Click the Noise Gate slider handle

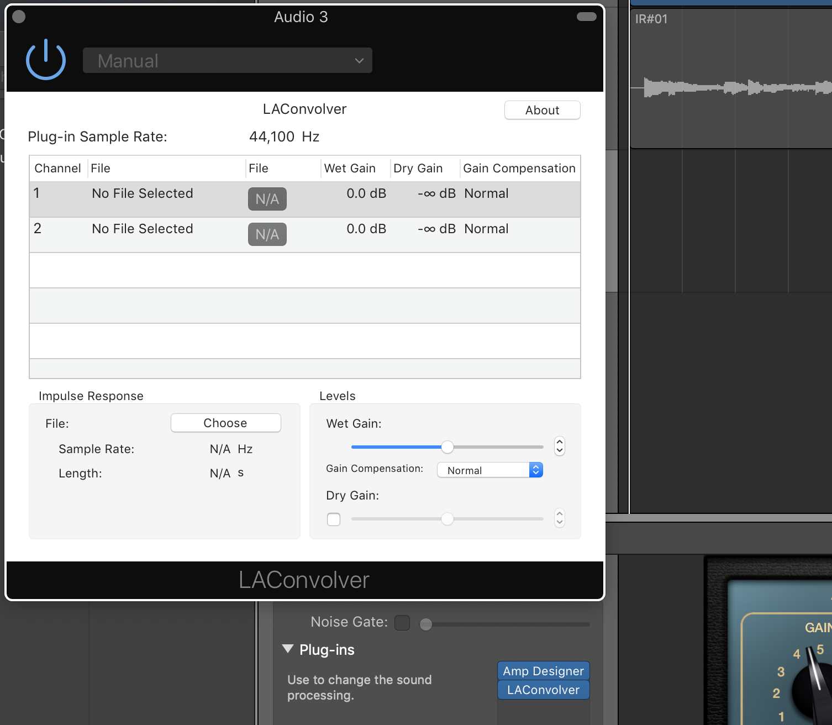[x=426, y=624]
